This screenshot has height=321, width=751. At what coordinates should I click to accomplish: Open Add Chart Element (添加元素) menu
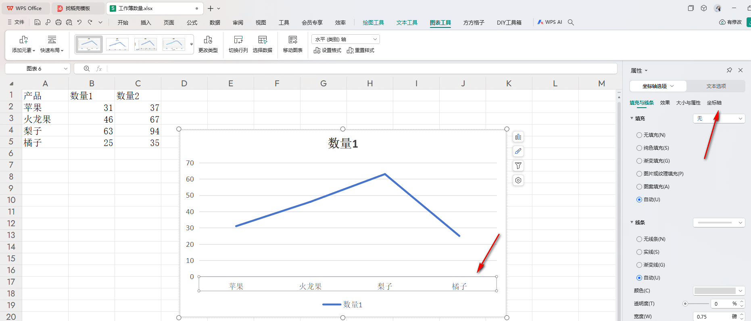point(23,44)
